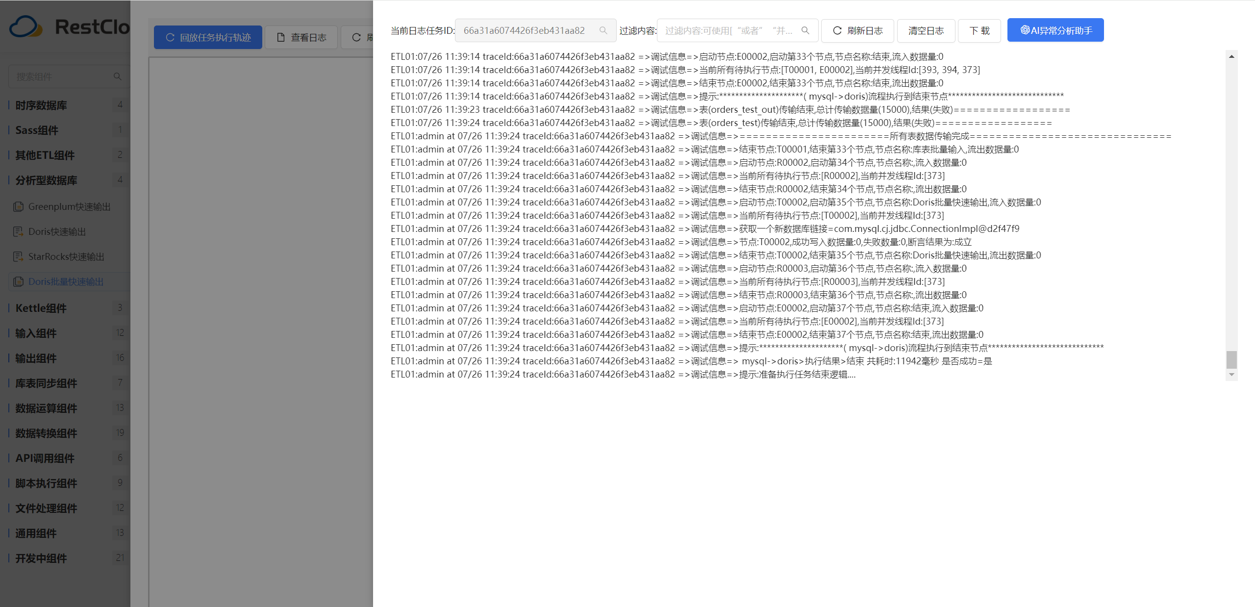Click log line 结束第33个节点 库表批量输入
Screen dimensions: 1255x607
[x=704, y=149]
